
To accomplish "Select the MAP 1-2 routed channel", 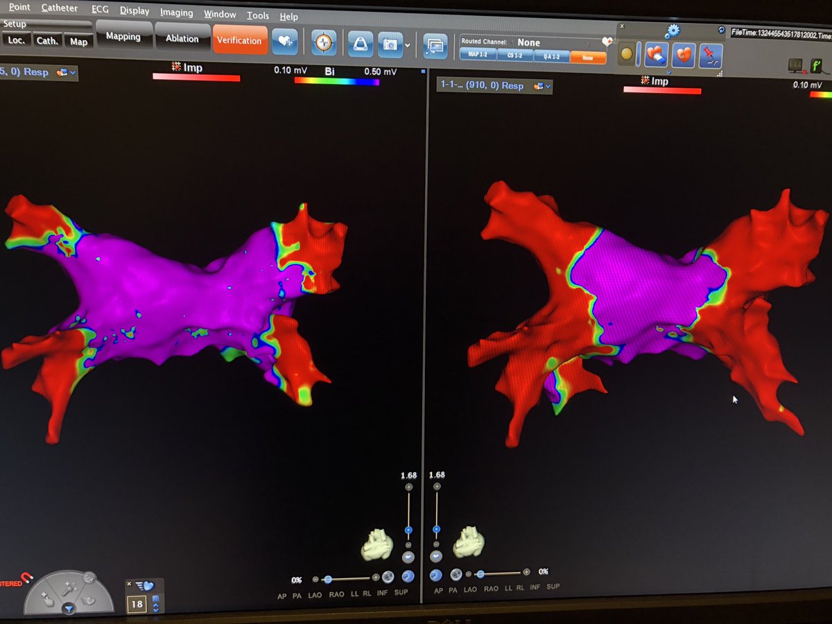I will point(478,55).
